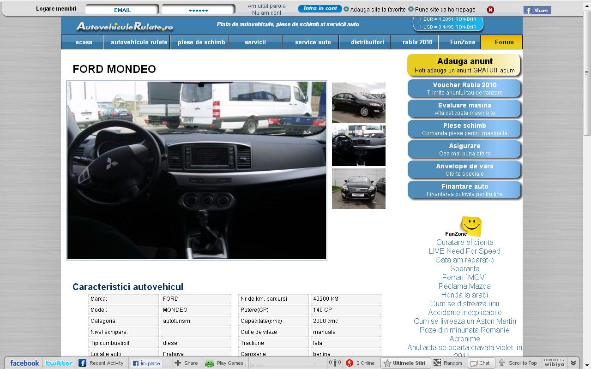Open the twitter logo in bottom toolbar

point(59,363)
